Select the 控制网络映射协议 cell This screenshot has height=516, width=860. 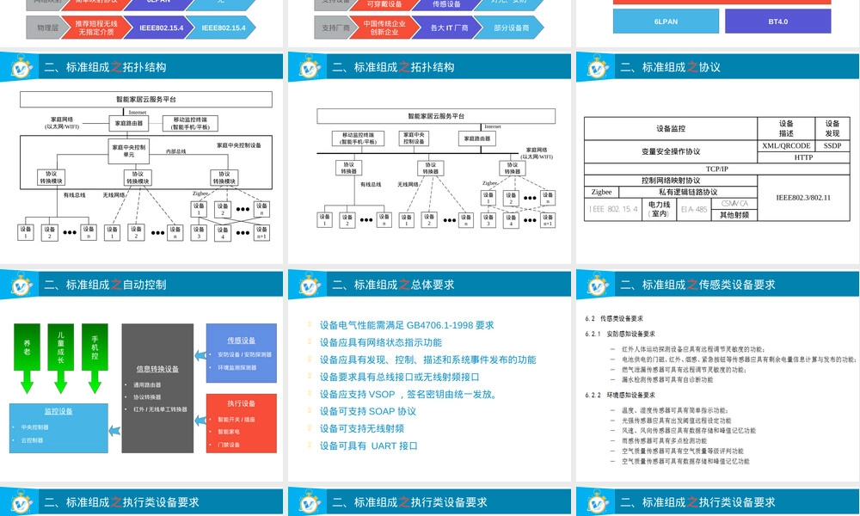[x=671, y=181]
